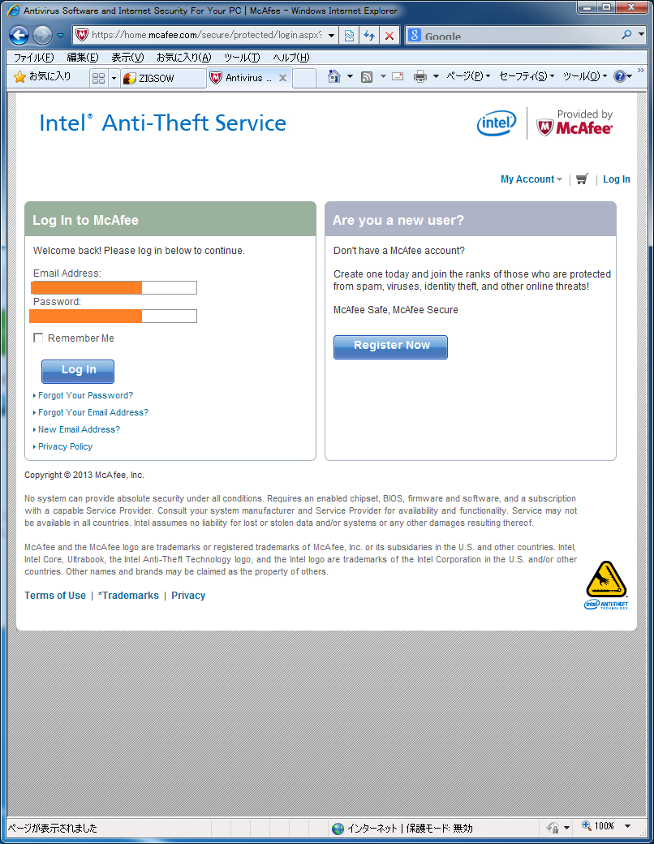Click the Register Now button
654x844 pixels.
[x=391, y=347]
